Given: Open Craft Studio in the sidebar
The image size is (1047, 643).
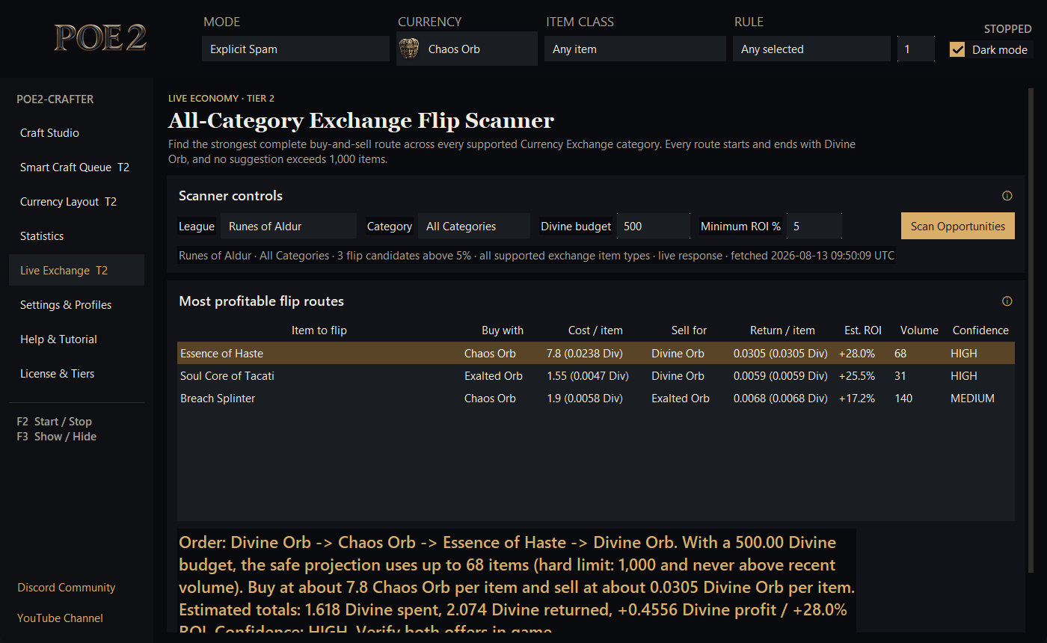Looking at the screenshot, I should coord(76,133).
